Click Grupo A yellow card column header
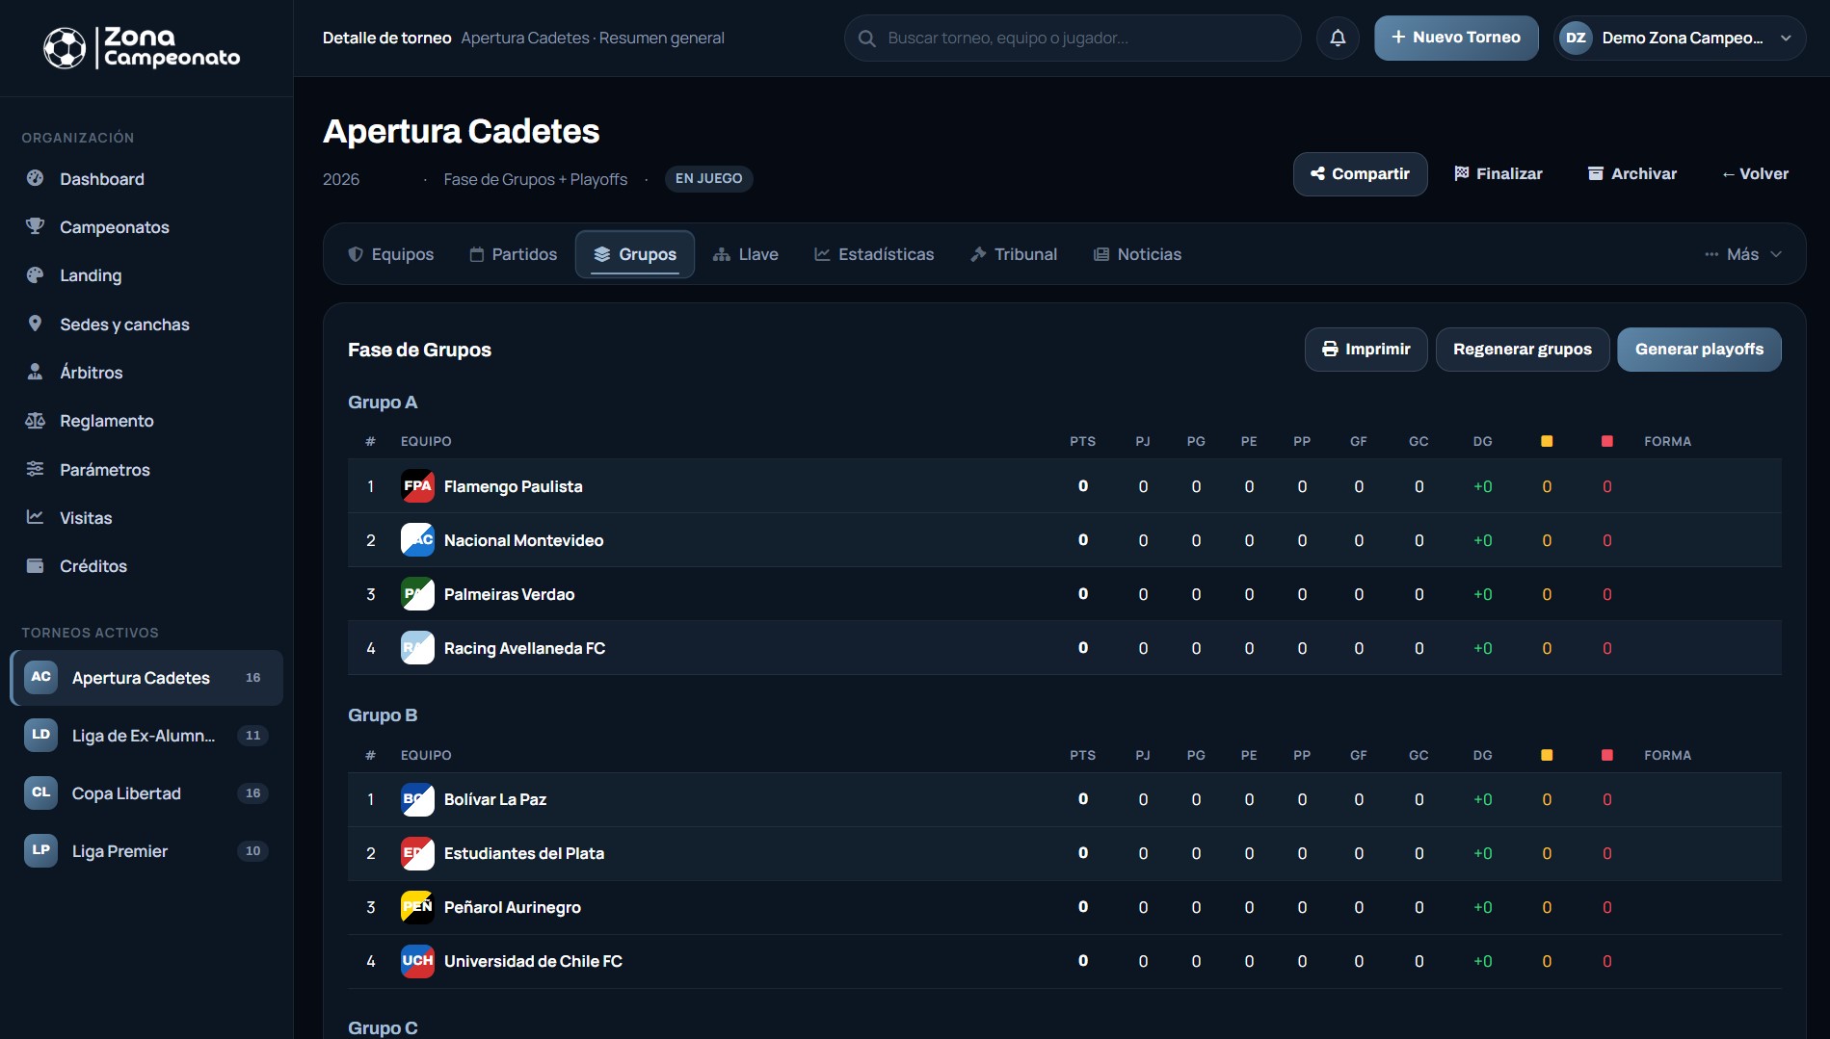This screenshot has width=1830, height=1039. (x=1547, y=441)
